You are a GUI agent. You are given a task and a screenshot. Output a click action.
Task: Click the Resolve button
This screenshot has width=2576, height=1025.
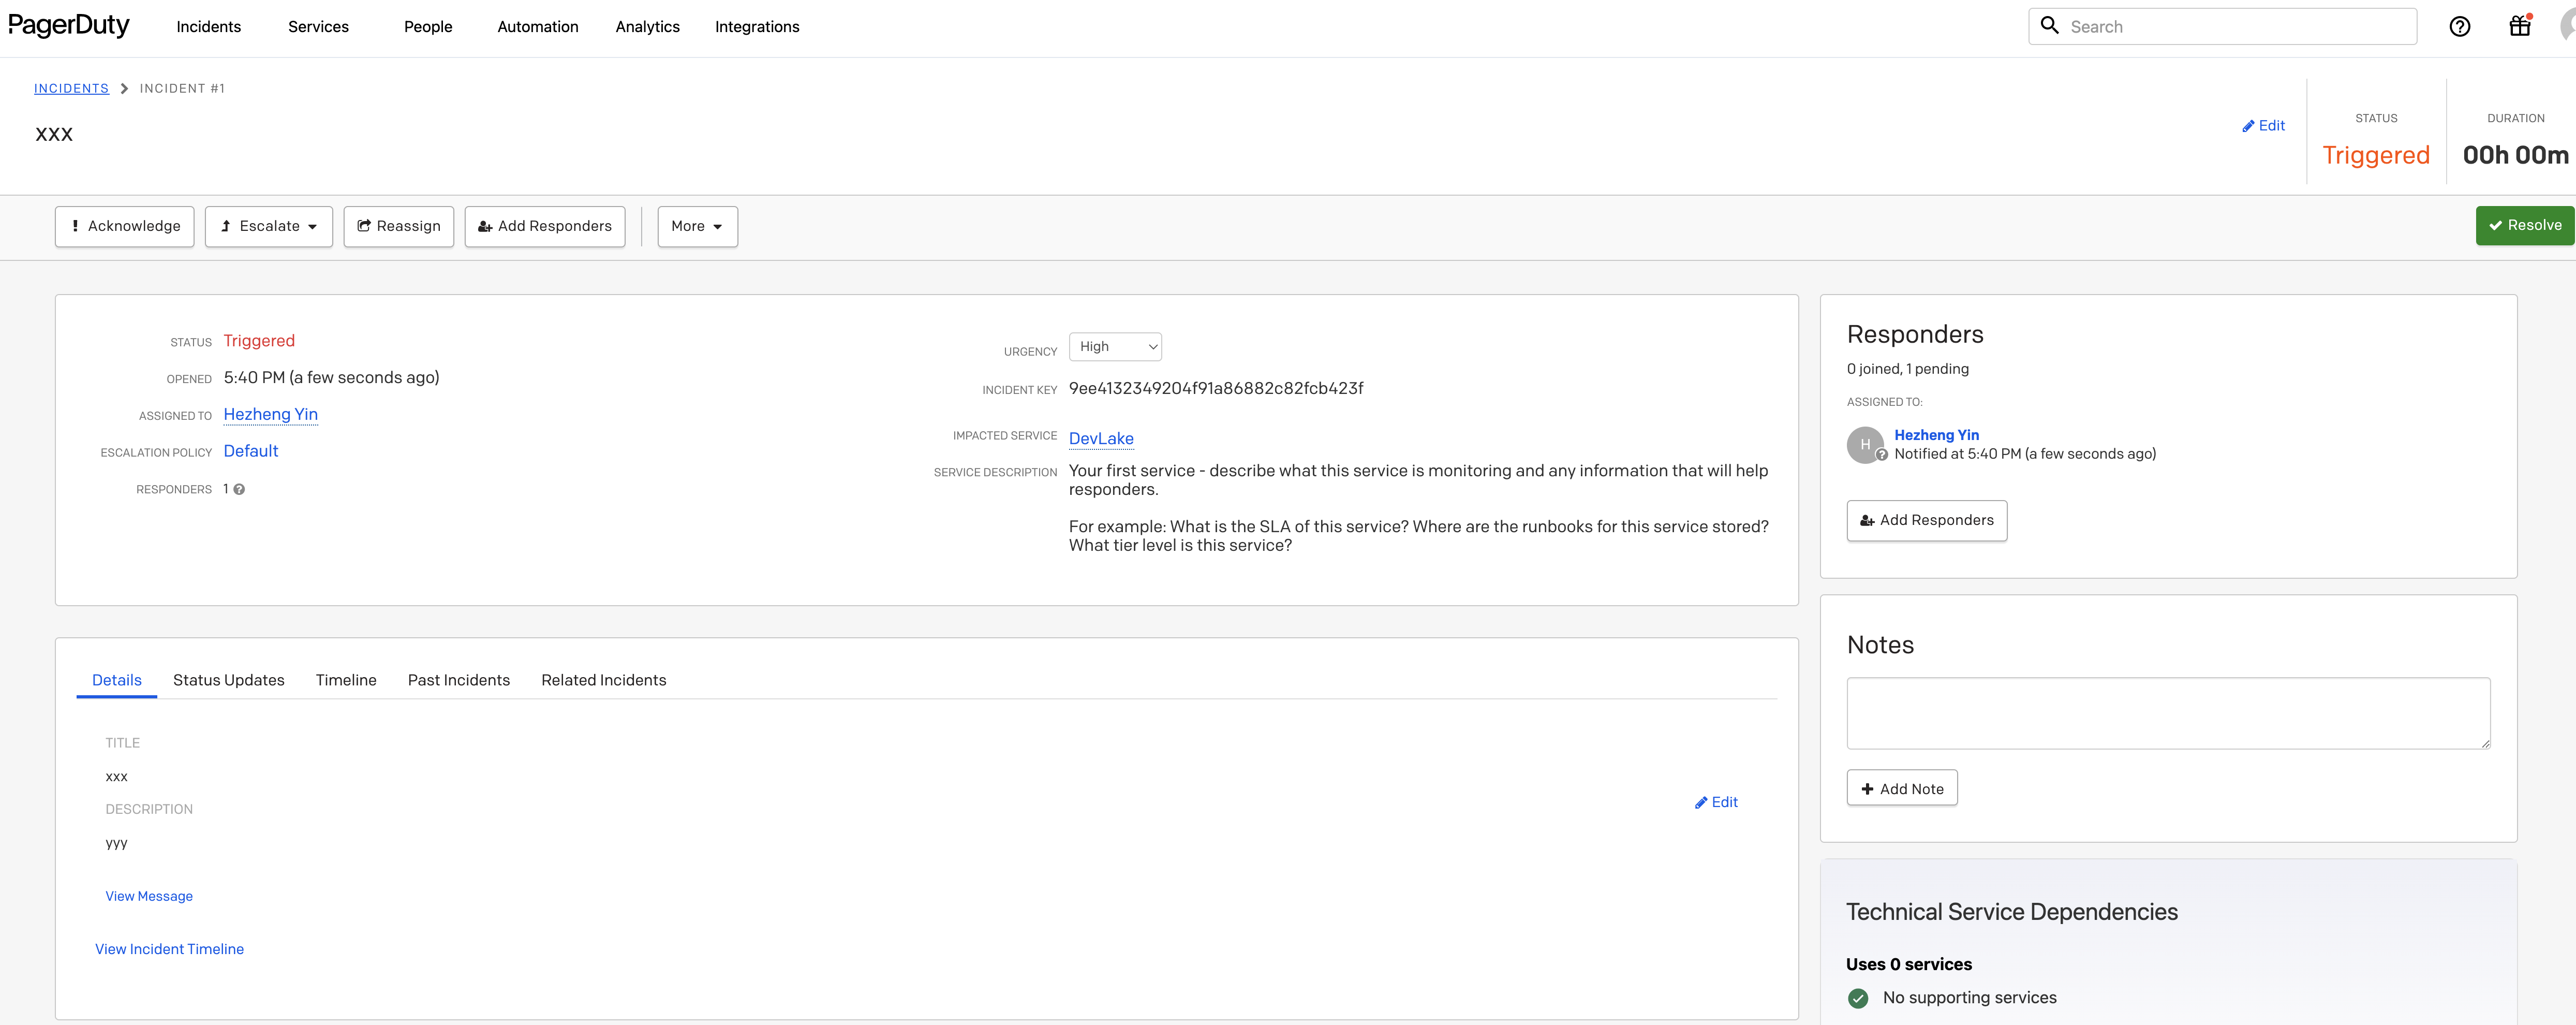(2524, 225)
